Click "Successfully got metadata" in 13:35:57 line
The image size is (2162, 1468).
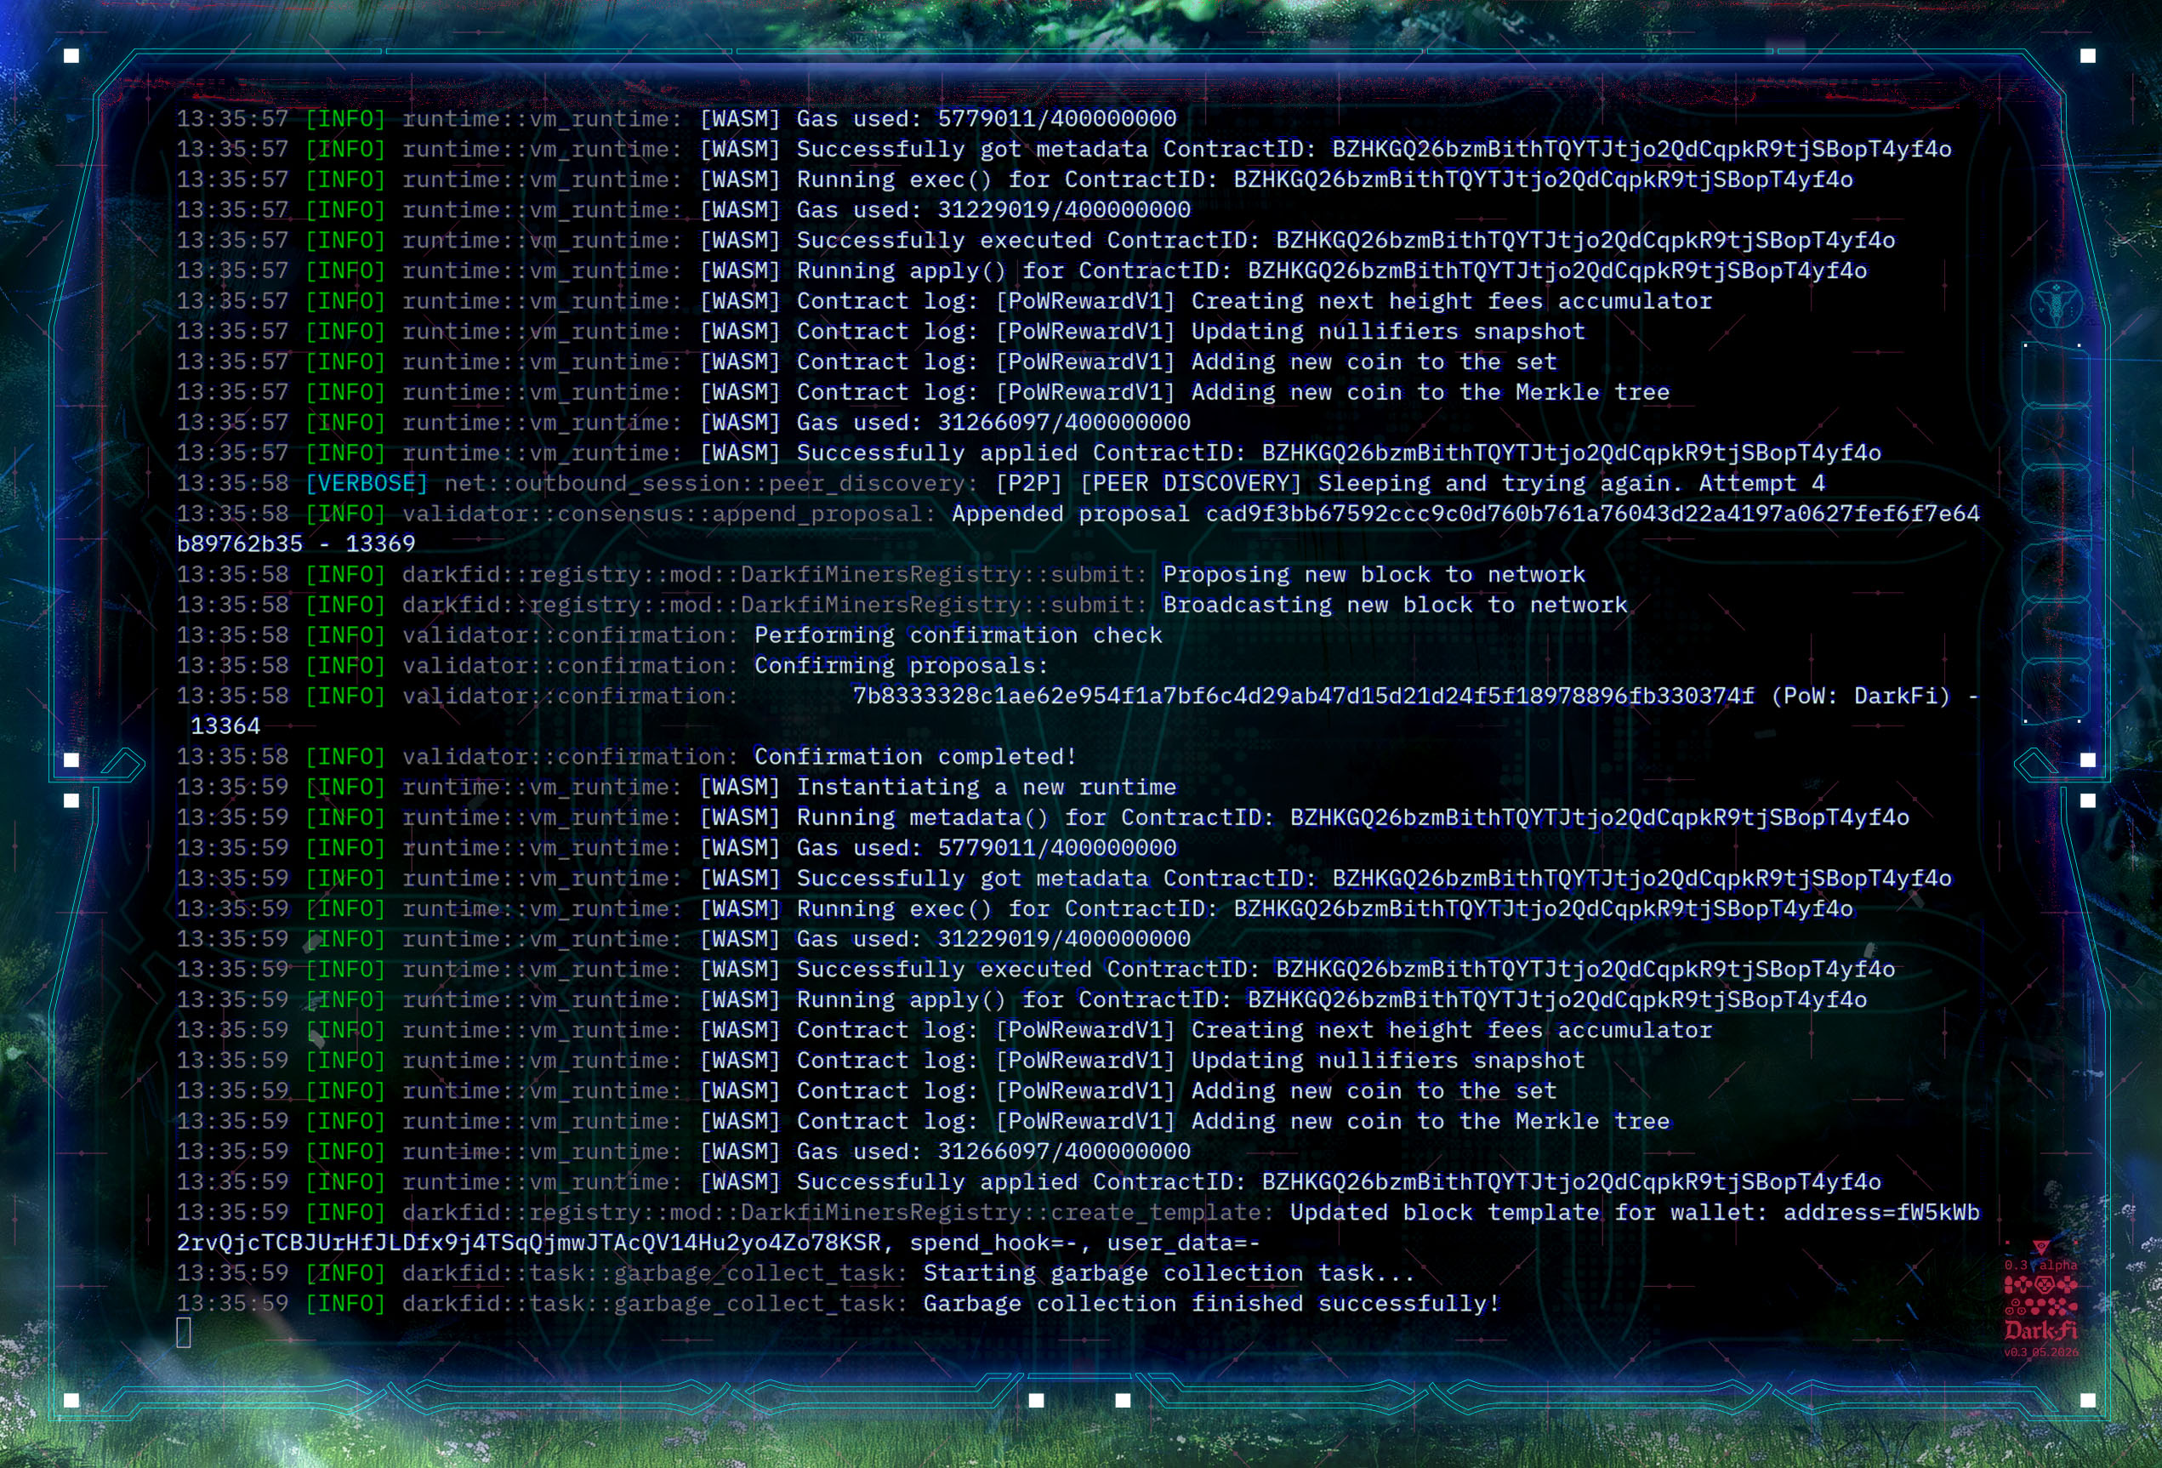(972, 149)
